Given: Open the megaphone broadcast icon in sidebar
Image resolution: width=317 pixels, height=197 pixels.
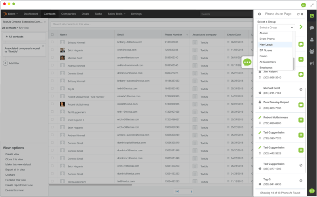Looking at the screenshot, I should tap(312, 63).
